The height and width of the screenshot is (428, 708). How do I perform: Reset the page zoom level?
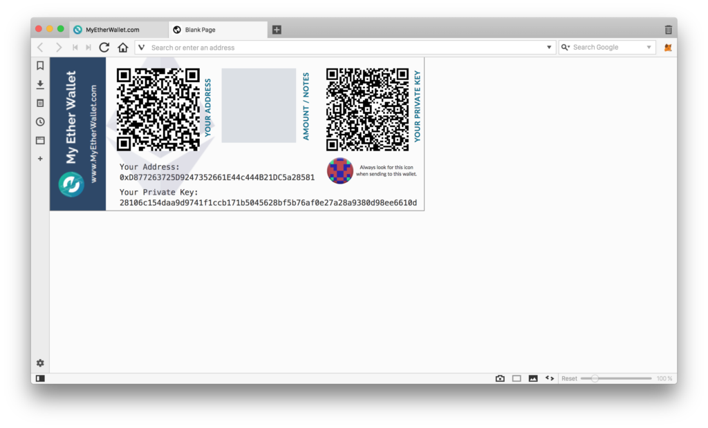tap(569, 378)
